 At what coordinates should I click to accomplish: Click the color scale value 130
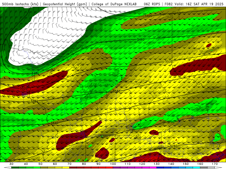click(x=157, y=164)
